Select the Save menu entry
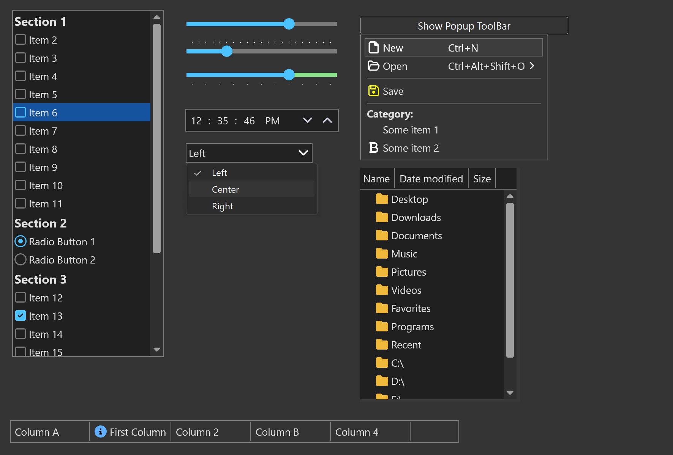The image size is (673, 455). pyautogui.click(x=454, y=91)
